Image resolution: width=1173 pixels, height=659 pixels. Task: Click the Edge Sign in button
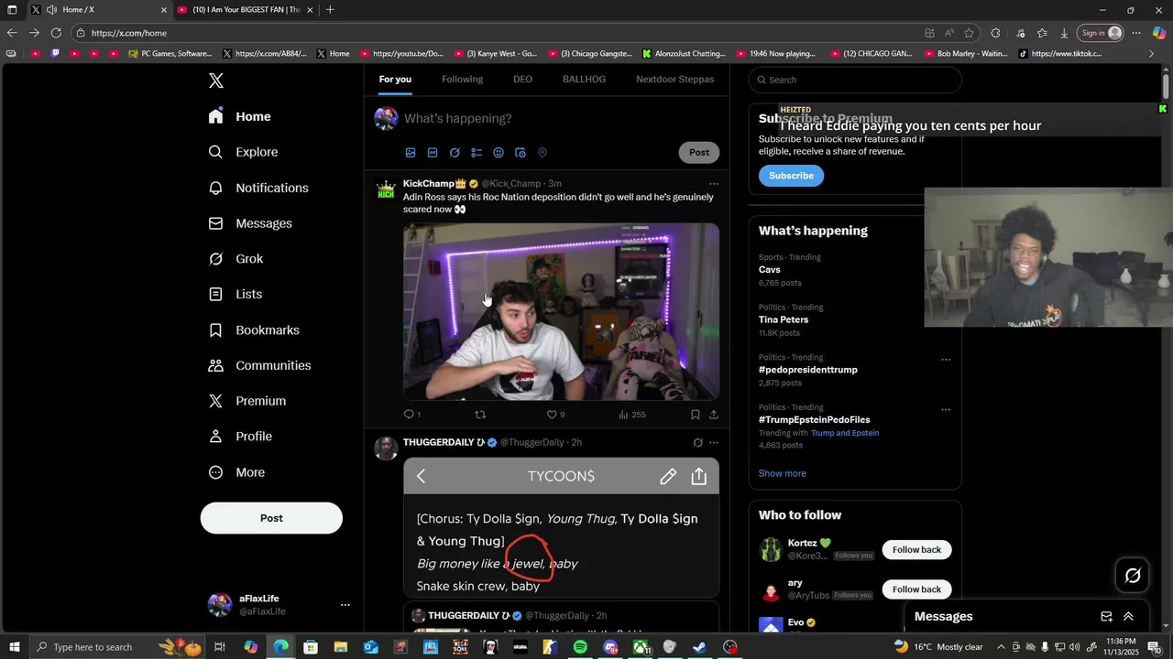tap(1101, 33)
